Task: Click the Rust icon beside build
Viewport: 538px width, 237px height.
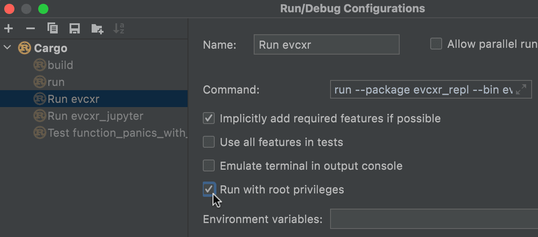Action: click(x=39, y=65)
